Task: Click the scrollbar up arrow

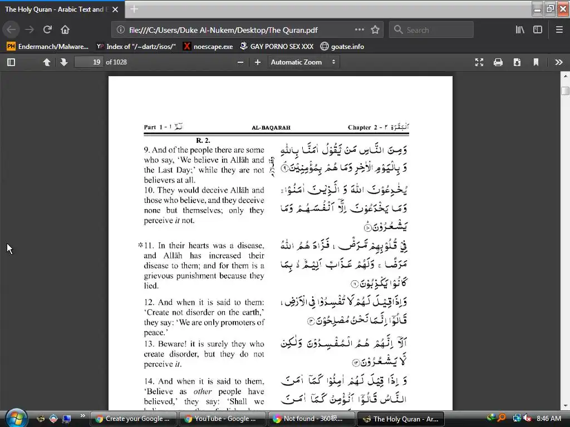Action: (566, 76)
